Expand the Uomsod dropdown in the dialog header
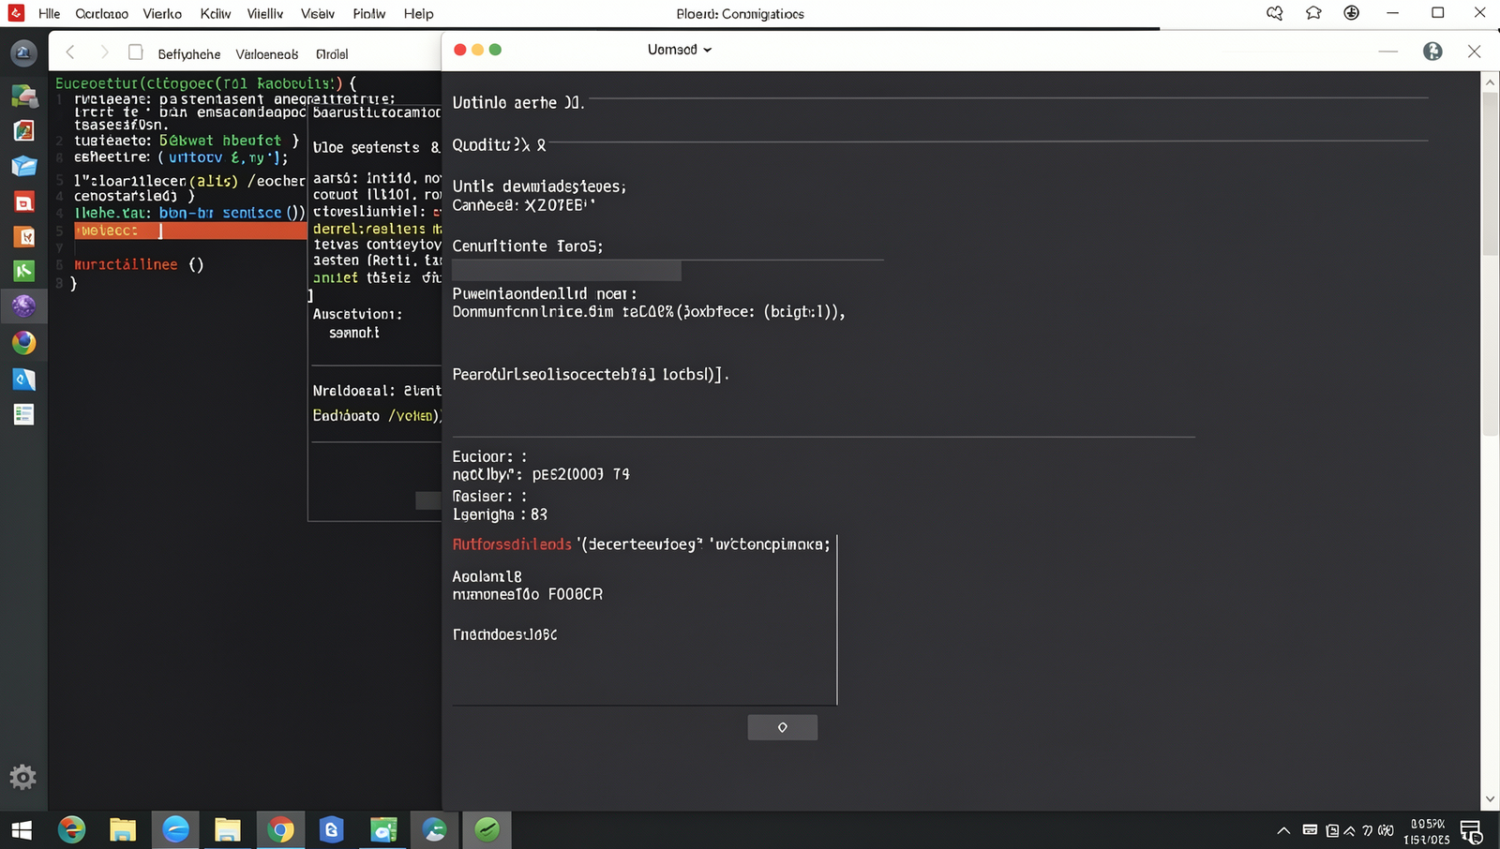 (x=680, y=50)
